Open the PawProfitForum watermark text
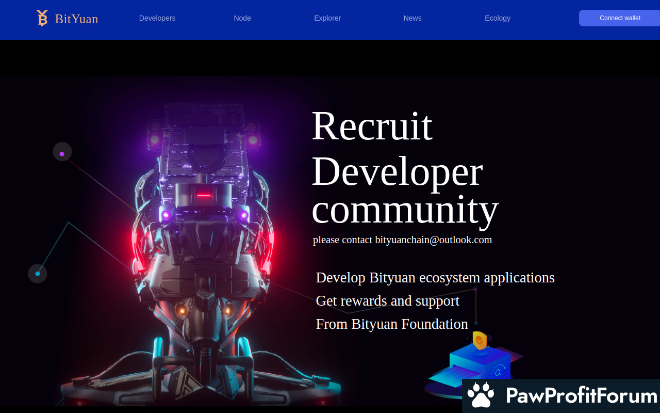 582,396
